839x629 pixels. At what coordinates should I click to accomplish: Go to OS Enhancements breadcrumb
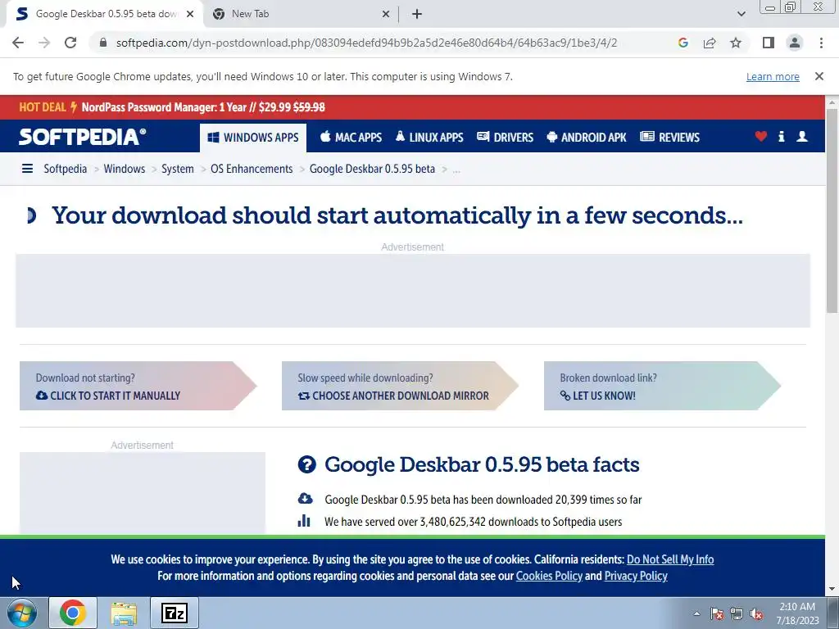pyautogui.click(x=252, y=169)
